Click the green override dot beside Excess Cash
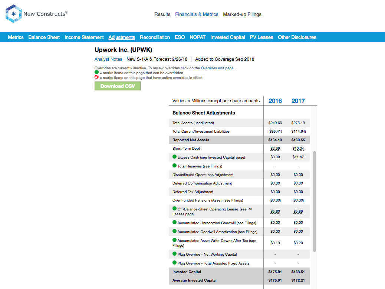The height and width of the screenshot is (289, 385). [175, 157]
